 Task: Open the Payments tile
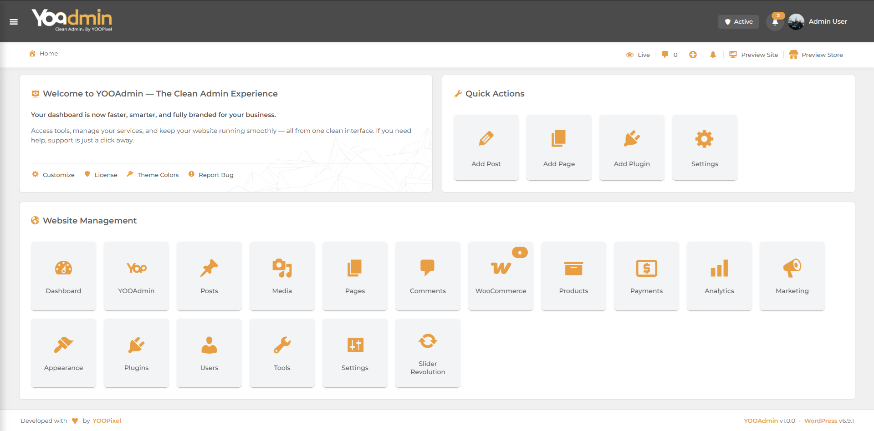[x=646, y=276]
